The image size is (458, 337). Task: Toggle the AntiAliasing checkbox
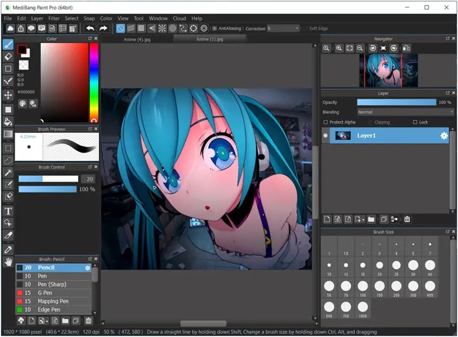[x=214, y=28]
